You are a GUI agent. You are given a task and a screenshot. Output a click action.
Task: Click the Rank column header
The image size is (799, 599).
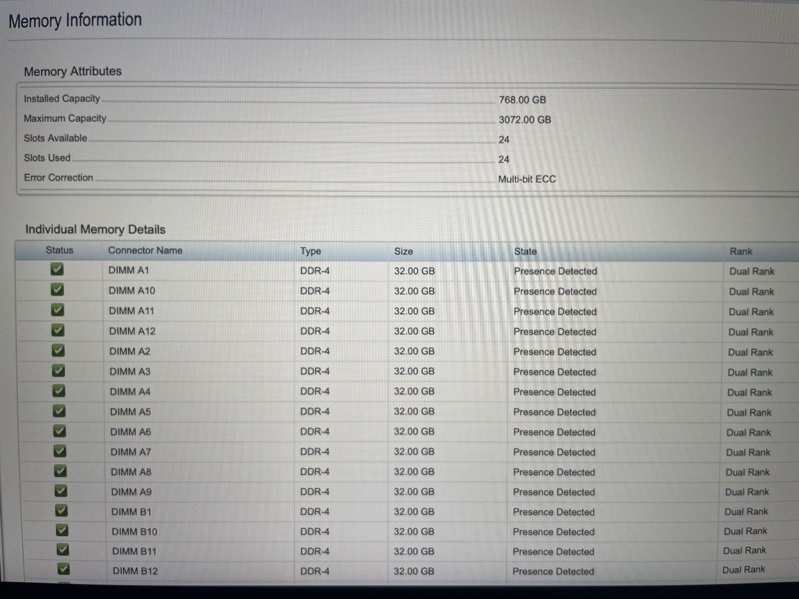pos(741,252)
